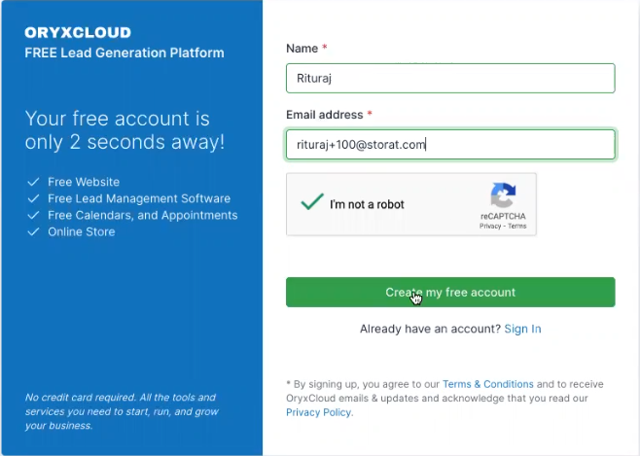
Task: Open the Privacy Policy link
Action: [318, 412]
